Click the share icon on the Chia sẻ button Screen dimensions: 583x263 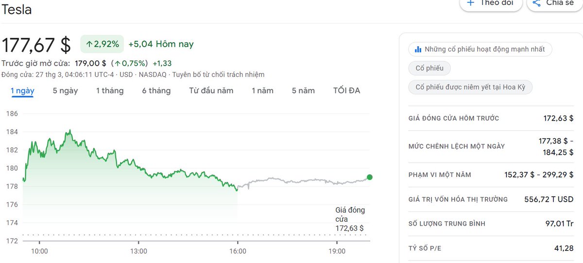click(x=536, y=3)
